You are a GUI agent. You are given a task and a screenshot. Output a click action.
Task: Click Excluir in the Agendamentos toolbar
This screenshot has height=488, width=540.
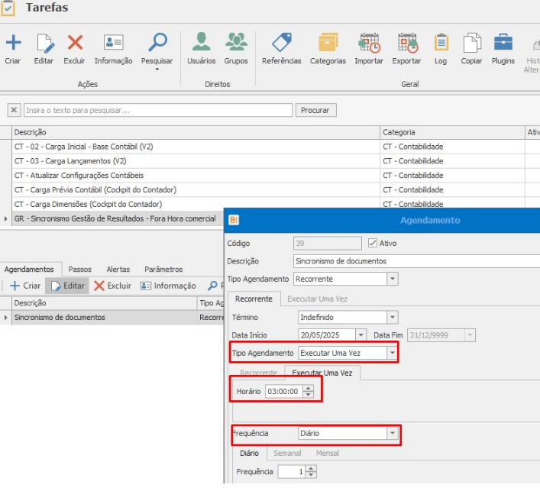pos(112,286)
